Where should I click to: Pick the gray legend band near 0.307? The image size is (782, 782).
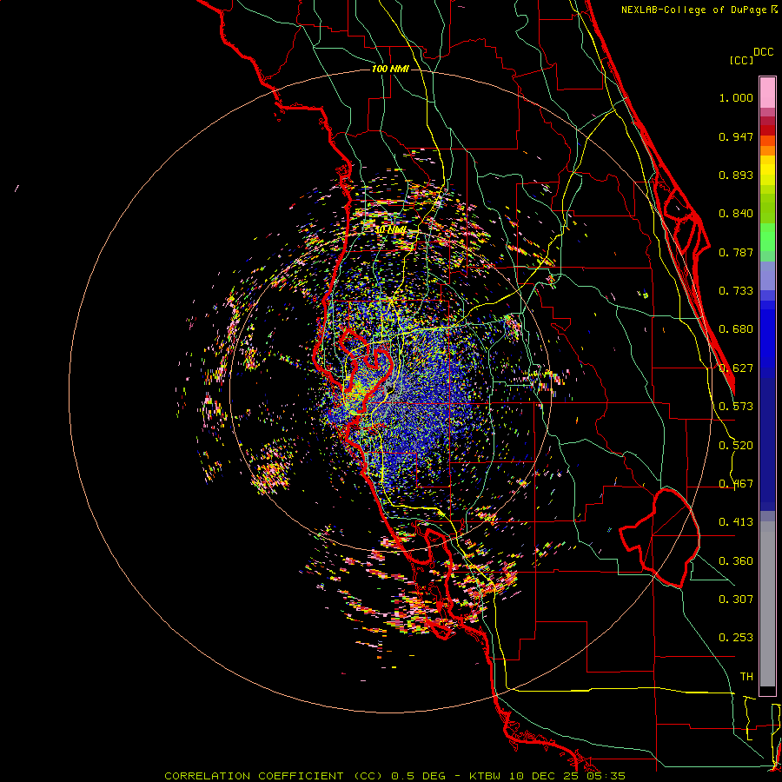tap(767, 604)
